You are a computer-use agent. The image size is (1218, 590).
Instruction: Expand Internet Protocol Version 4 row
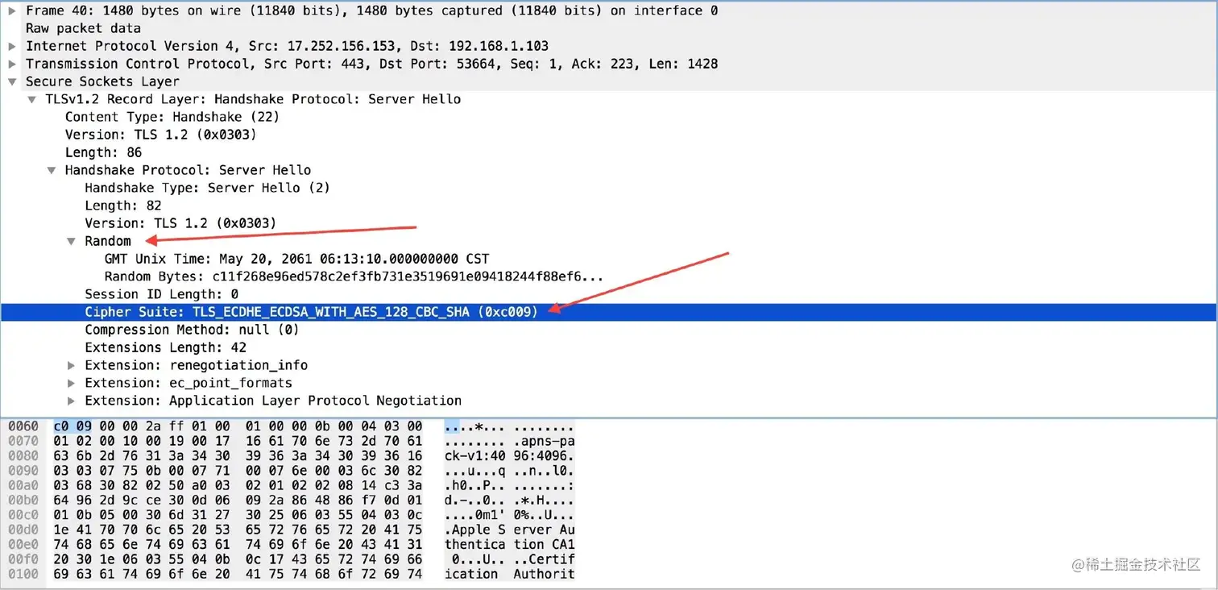(x=12, y=46)
